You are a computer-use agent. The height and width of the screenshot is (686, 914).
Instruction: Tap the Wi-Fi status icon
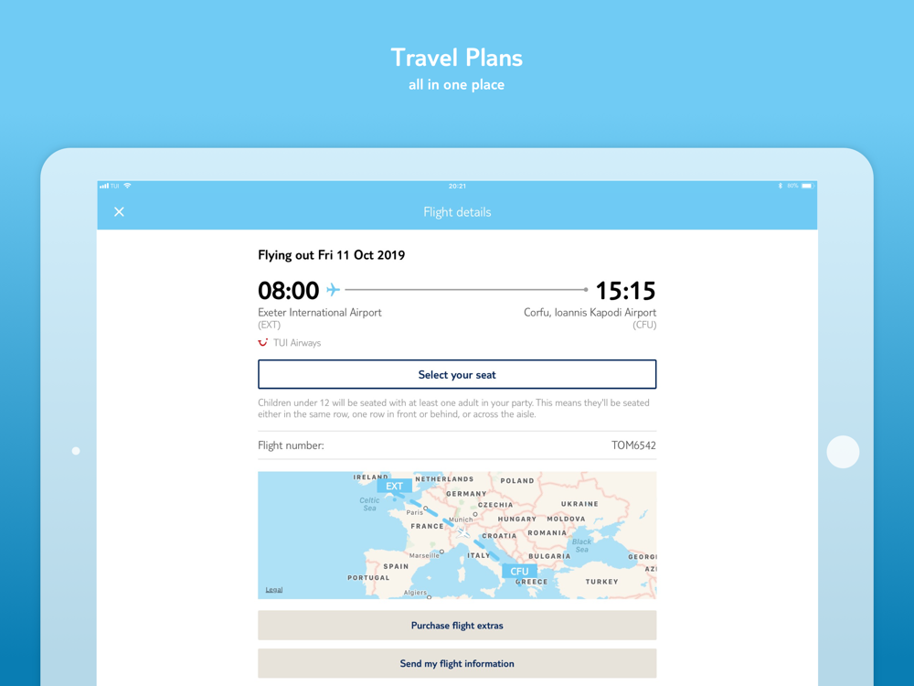pyautogui.click(x=128, y=186)
